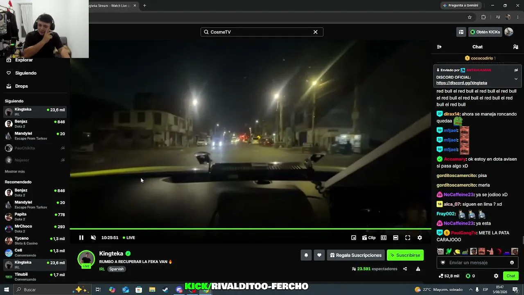Open Siguiendo in the sidebar
The height and width of the screenshot is (295, 524).
26,73
